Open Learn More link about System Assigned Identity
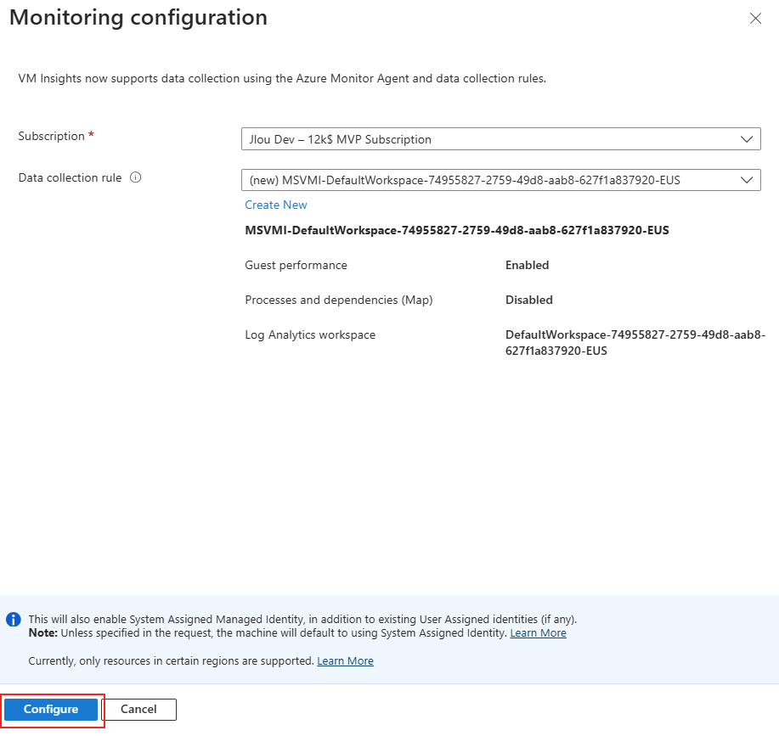Screen dimensions: 779x736 click(538, 632)
